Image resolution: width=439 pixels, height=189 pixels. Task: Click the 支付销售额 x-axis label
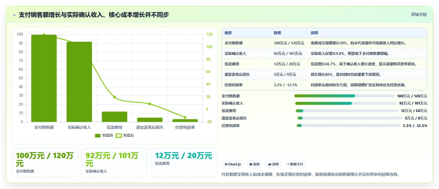click(x=44, y=127)
